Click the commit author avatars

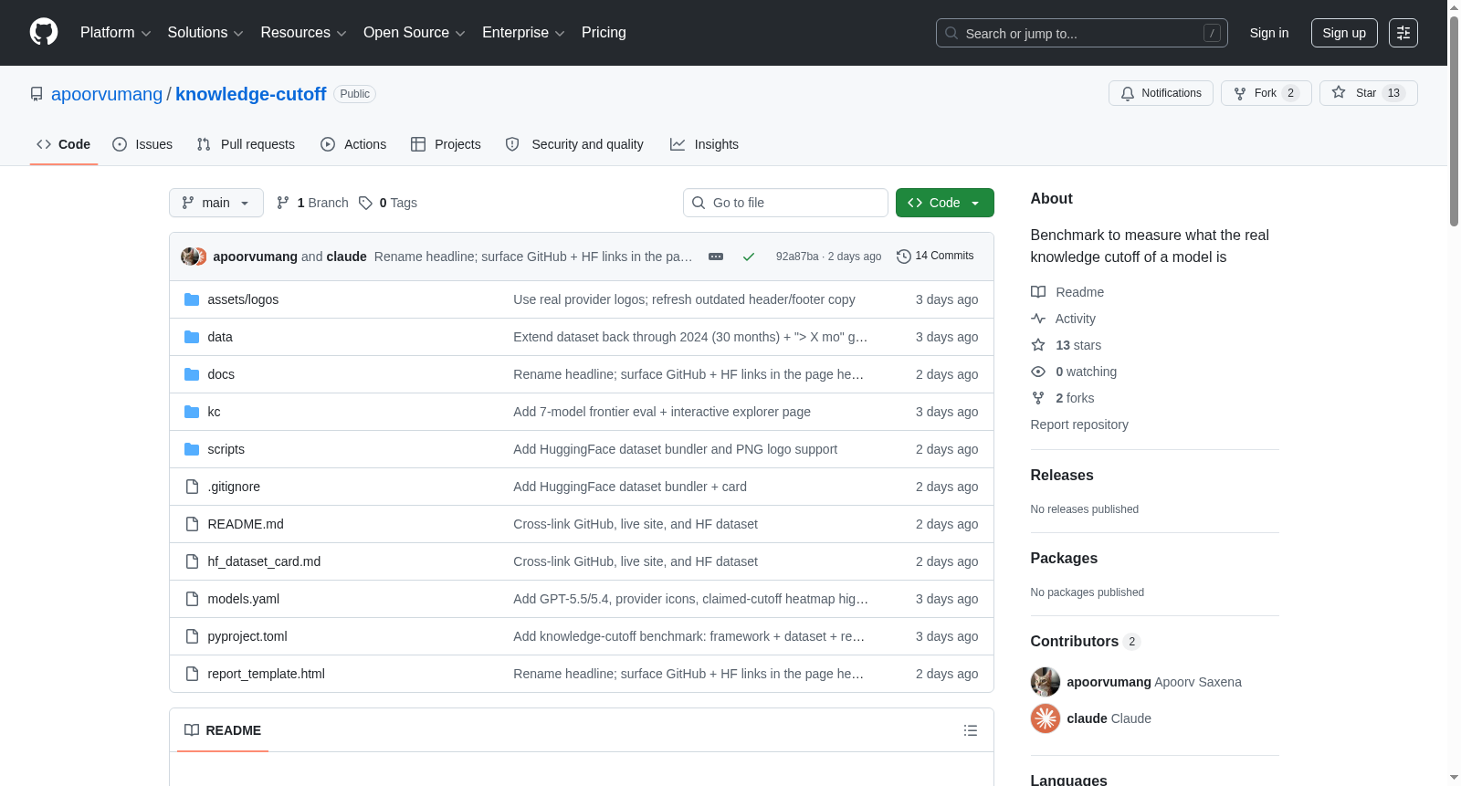pos(194,257)
